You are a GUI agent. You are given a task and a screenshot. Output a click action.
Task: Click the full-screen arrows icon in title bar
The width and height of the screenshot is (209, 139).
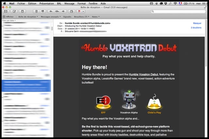coord(205,8)
